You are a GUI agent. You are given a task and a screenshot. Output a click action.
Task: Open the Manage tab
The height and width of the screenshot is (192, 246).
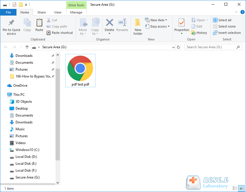coord(76,12)
